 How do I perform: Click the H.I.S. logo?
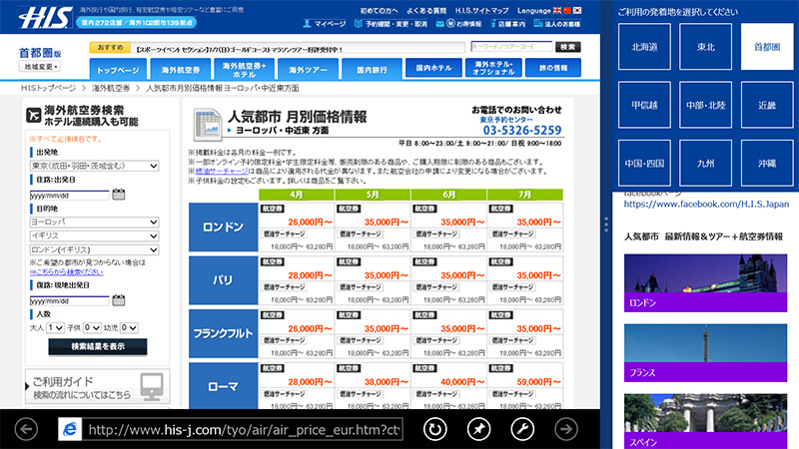[37, 17]
